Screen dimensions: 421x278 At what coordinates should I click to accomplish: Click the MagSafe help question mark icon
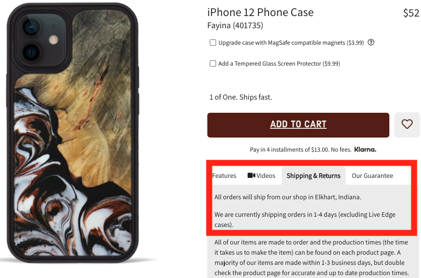[371, 42]
